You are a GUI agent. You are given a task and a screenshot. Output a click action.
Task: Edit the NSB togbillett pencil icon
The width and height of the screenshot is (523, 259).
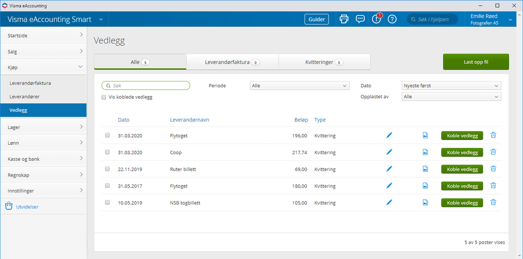(x=389, y=202)
